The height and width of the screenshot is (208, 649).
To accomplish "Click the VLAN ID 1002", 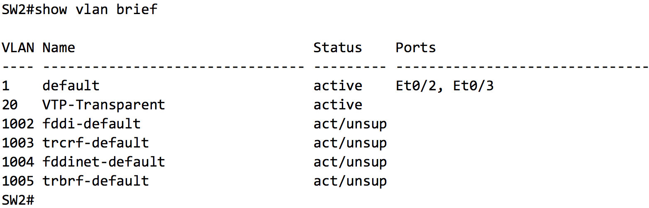I will click(18, 124).
